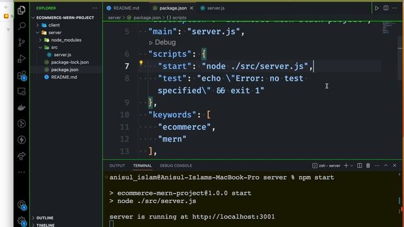Image resolution: width=404 pixels, height=227 pixels.
Task: Open the Explorer view in activity bar
Action: coord(21,10)
